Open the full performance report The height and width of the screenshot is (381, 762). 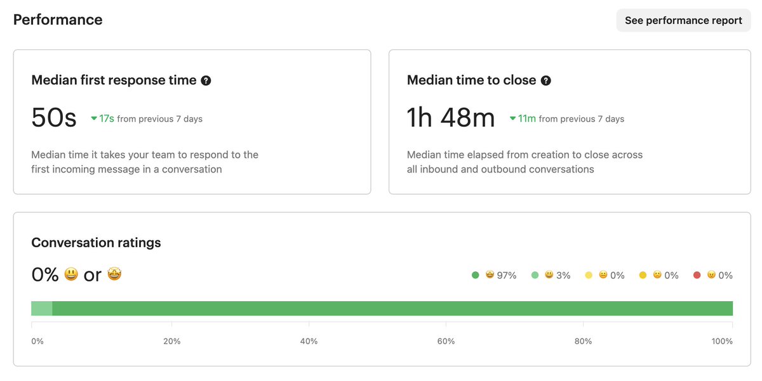tap(683, 20)
